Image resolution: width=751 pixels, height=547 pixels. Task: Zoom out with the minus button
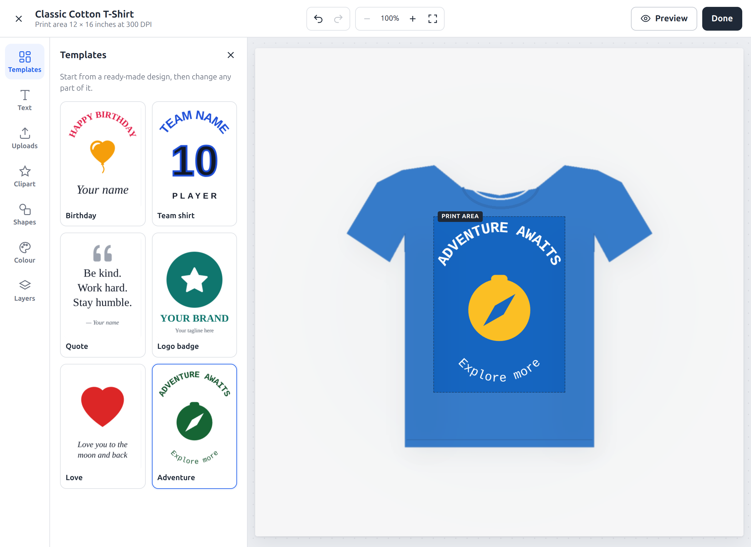coord(367,18)
